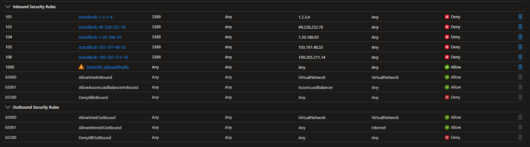The height and width of the screenshot is (147, 530).
Task: Click source IP 109.205.211.14 in rule 106
Action: point(312,57)
